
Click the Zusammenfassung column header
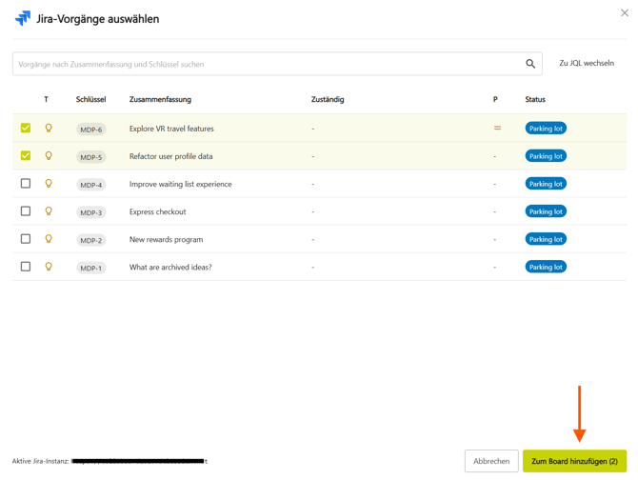[160, 99]
